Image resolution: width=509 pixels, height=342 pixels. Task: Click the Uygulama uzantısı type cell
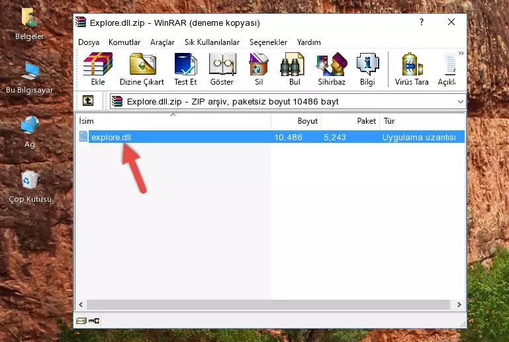pos(419,137)
